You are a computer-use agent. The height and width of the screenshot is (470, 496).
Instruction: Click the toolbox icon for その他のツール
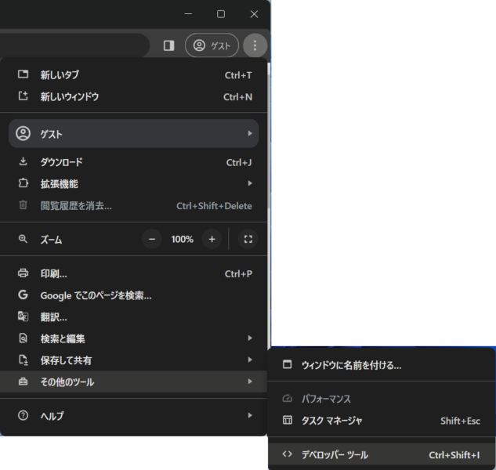(23, 381)
